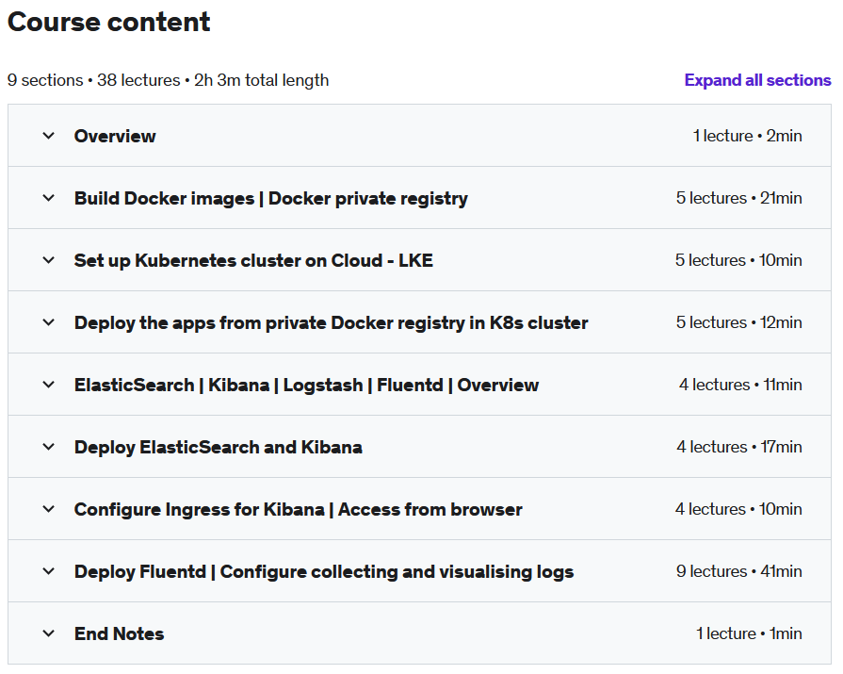
Task: Select 'Configure Ingress for Kibana | Access from browser'
Action: tap(299, 509)
